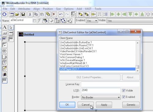This screenshot has width=153, height=112.
Task: Open the Border dropdown showing No Border
Action: [101, 97]
